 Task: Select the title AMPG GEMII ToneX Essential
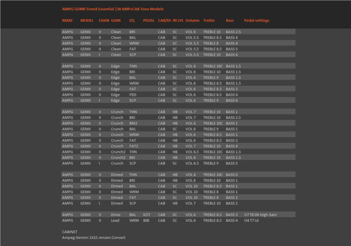point(88,9)
